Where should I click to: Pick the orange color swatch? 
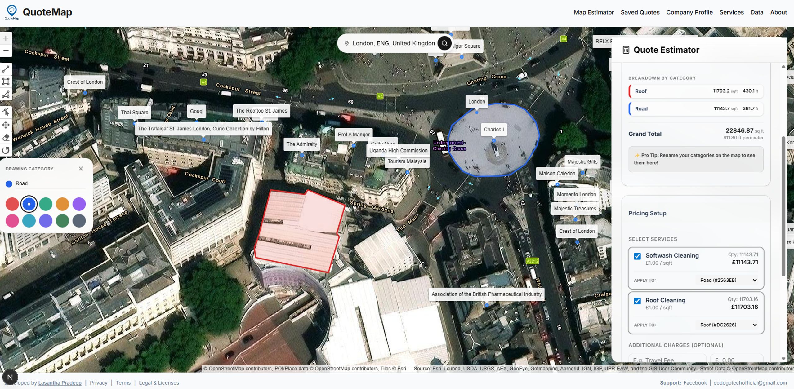pyautogui.click(x=62, y=204)
